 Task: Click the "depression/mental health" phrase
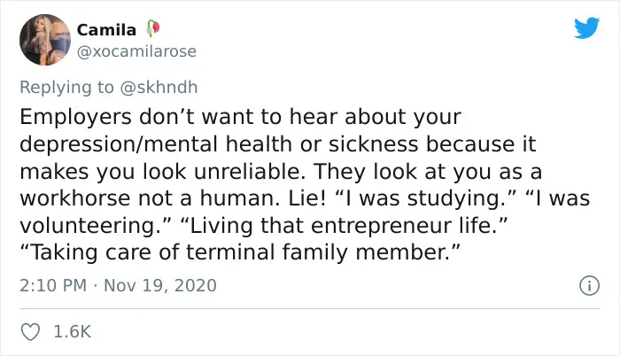pyautogui.click(x=155, y=144)
